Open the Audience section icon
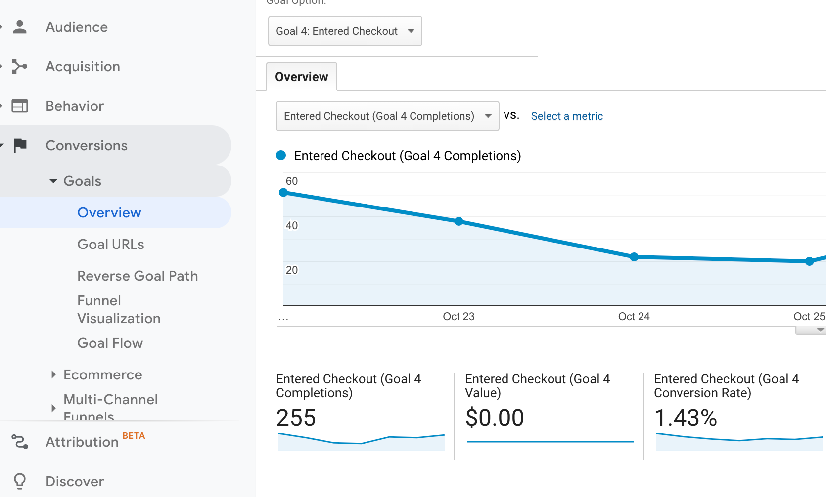 tap(20, 27)
